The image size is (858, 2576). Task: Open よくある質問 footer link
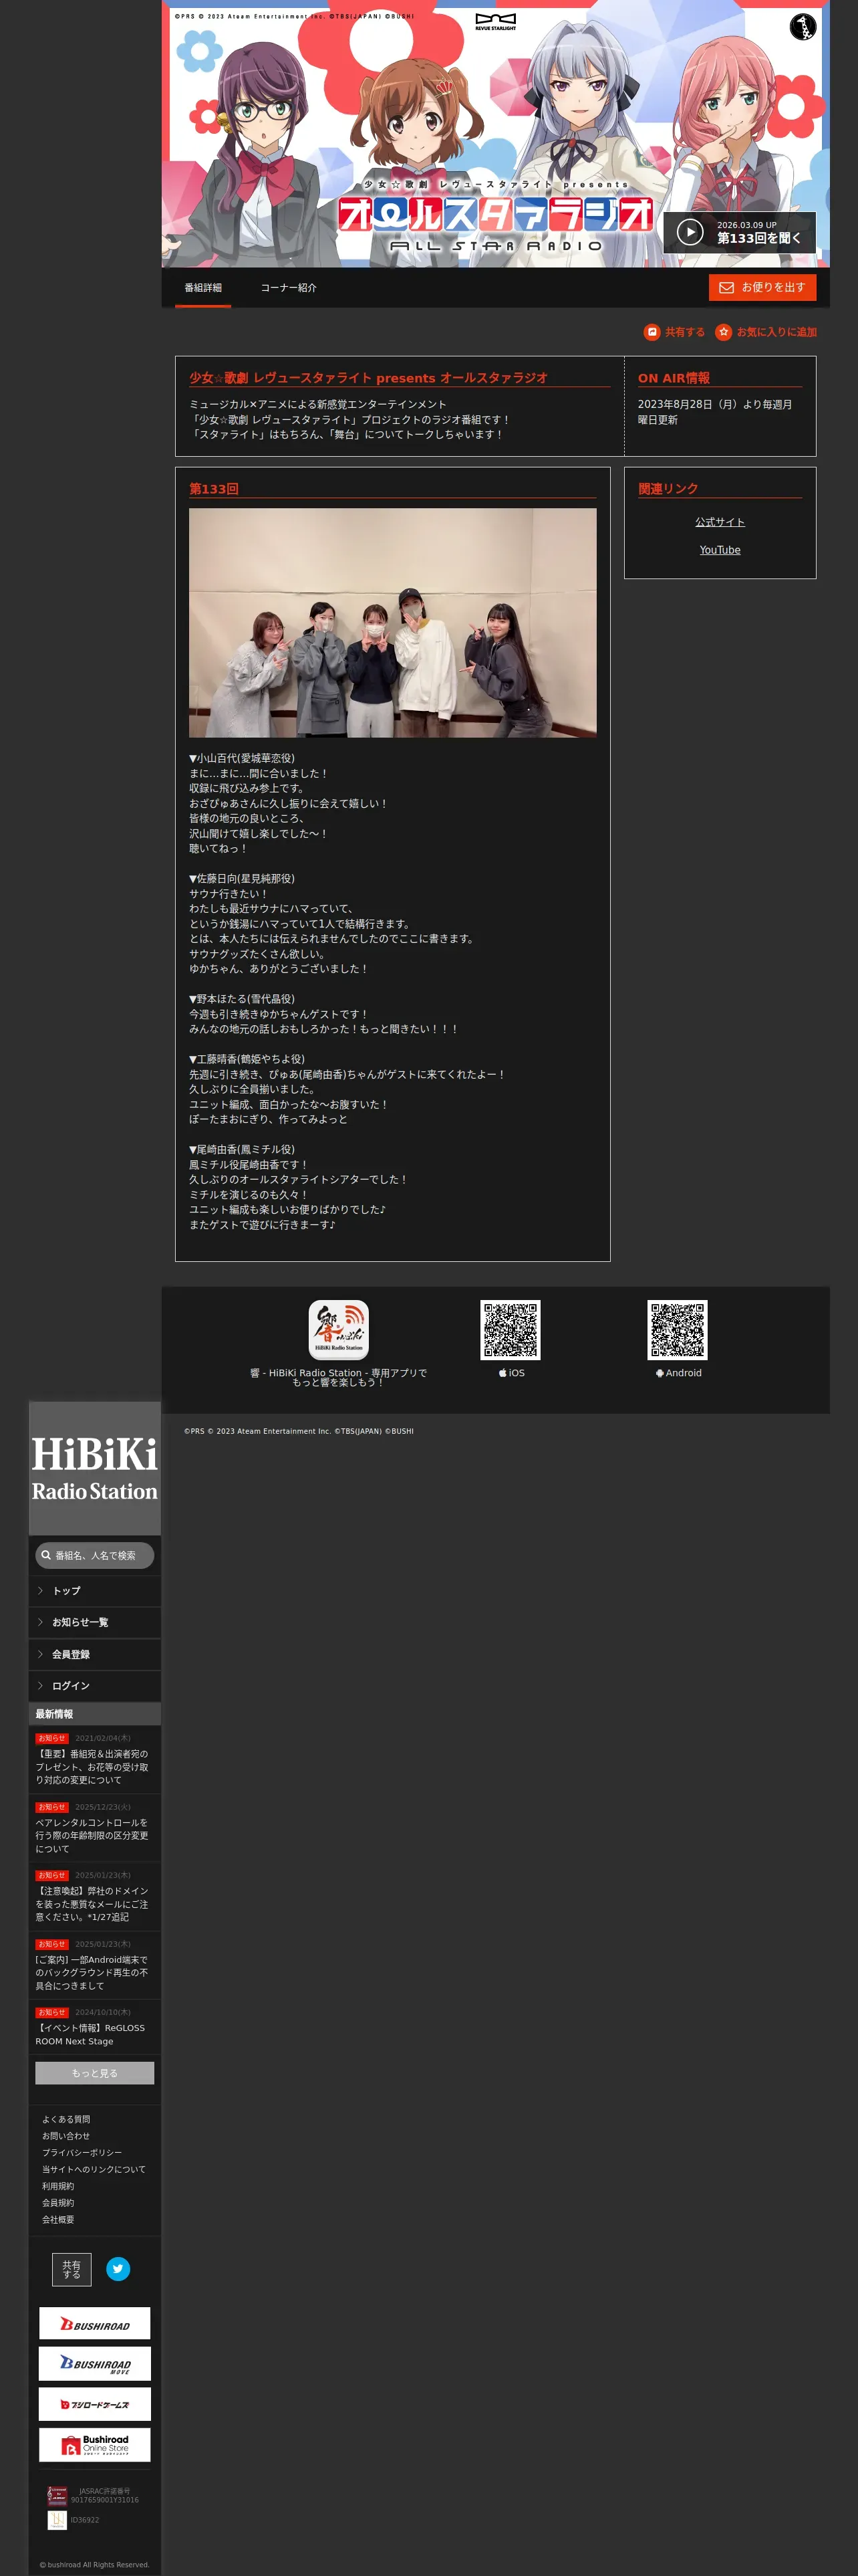click(66, 2119)
